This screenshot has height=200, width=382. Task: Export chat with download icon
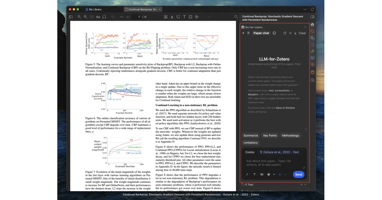[295, 33]
